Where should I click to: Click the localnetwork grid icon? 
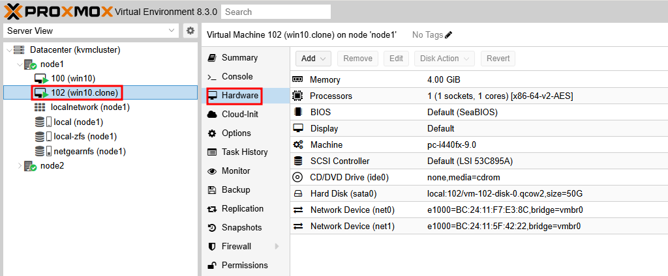coord(40,107)
